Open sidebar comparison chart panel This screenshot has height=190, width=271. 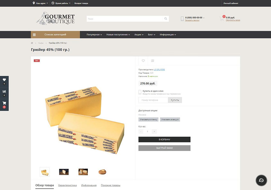click(4, 93)
